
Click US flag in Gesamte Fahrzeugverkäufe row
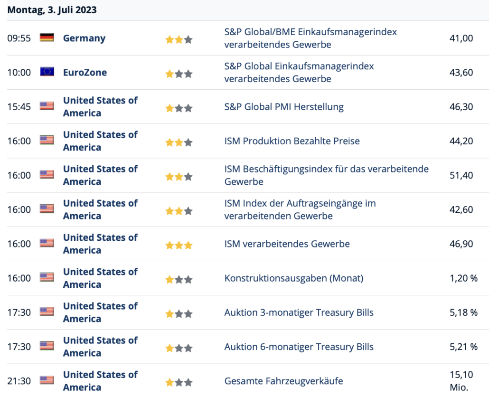(x=47, y=380)
